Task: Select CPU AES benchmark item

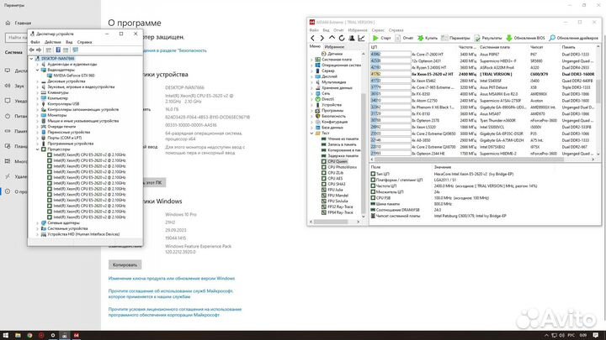Action: tap(332, 179)
